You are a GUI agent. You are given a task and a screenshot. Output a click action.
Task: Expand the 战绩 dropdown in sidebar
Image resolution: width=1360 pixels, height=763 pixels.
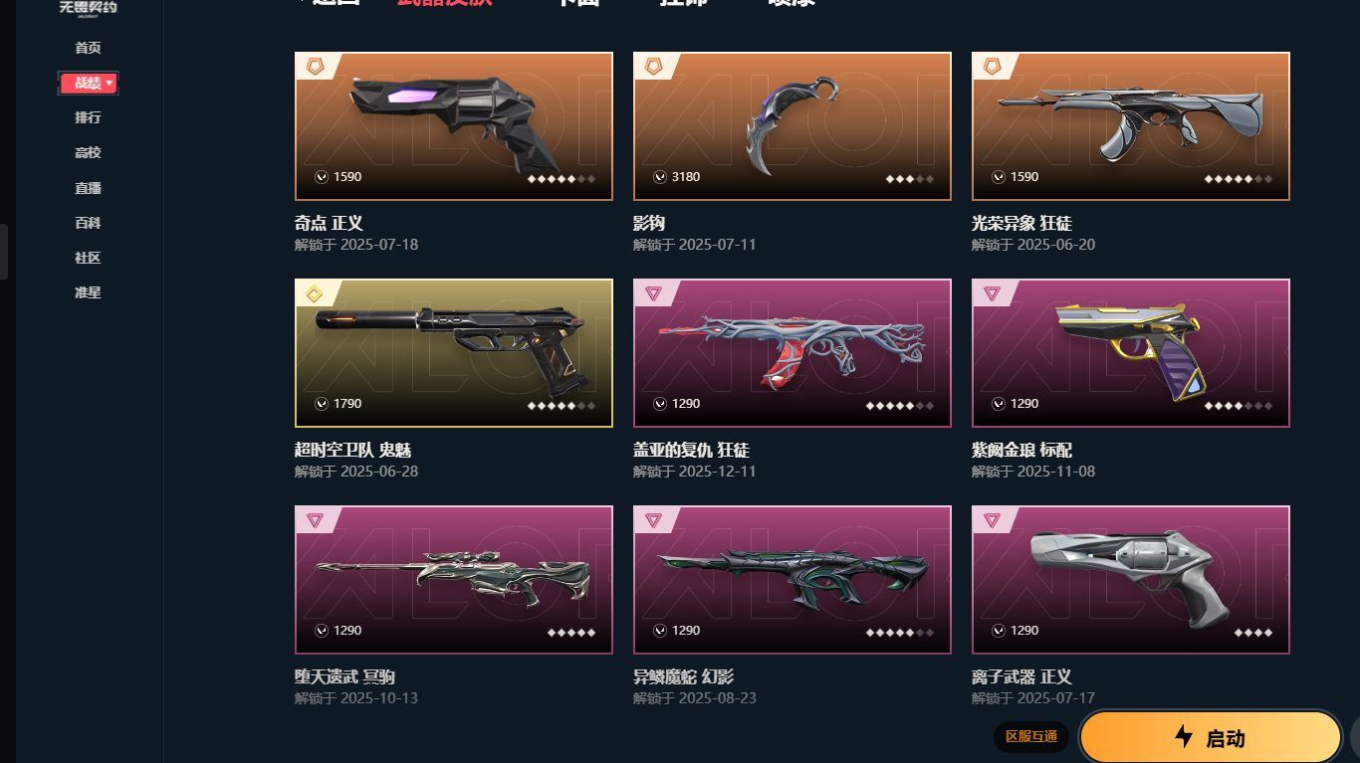point(89,83)
